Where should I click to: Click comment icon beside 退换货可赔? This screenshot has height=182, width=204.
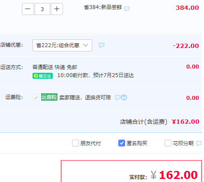pyautogui.click(x=118, y=98)
